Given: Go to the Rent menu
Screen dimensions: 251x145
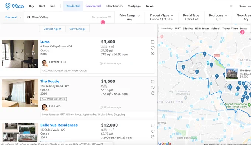Looking at the screenshot, I should [x=42, y=6].
